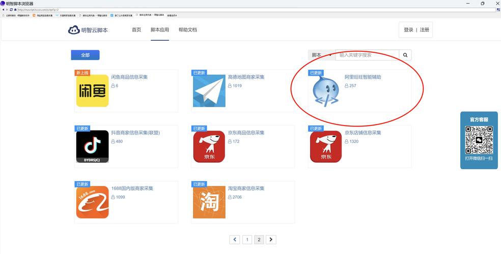The image size is (501, 254).
Task: Go to next page arrow in pagination
Action: point(271,239)
